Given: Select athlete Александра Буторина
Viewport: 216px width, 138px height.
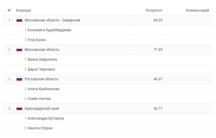Looking at the screenshot, I should coord(46,118).
